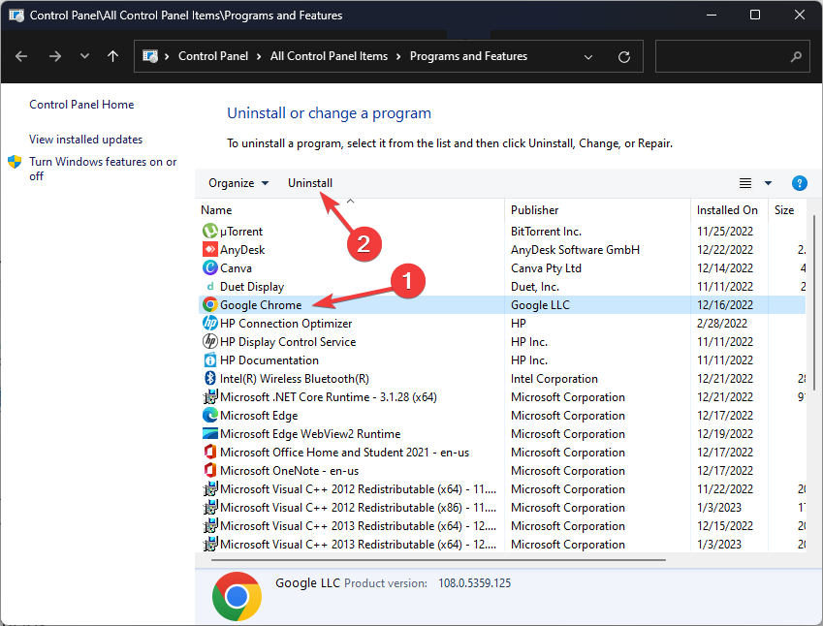The image size is (823, 626).
Task: Click the HP Documentation icon
Action: (x=210, y=360)
